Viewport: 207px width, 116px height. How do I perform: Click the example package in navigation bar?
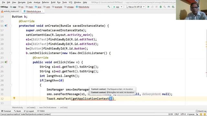[x=57, y=7]
